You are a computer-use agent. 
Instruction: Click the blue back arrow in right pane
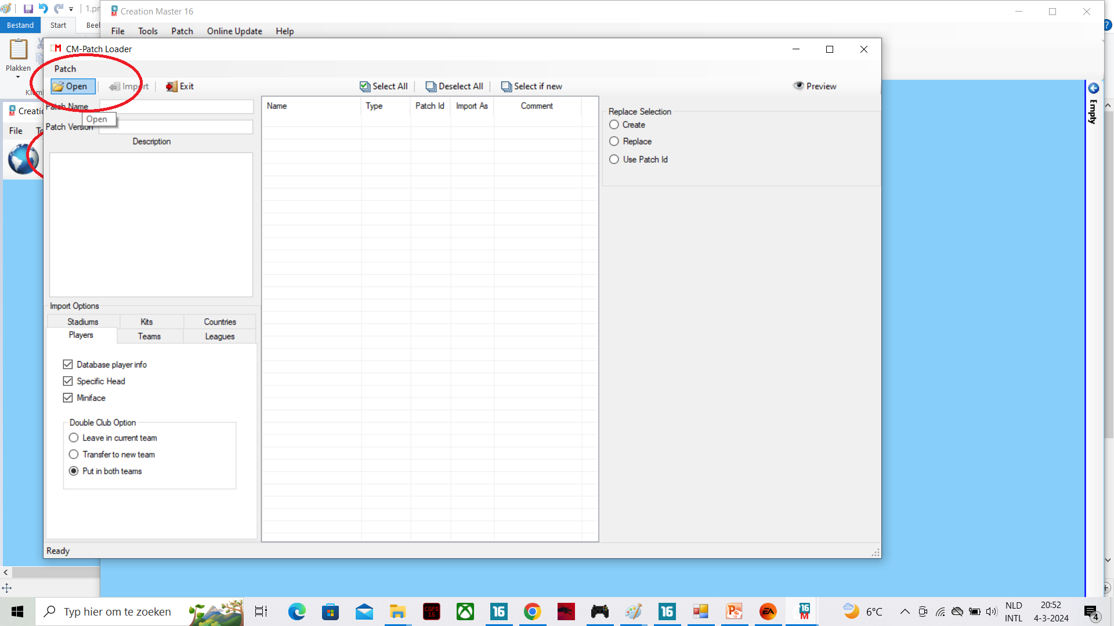tap(1094, 88)
